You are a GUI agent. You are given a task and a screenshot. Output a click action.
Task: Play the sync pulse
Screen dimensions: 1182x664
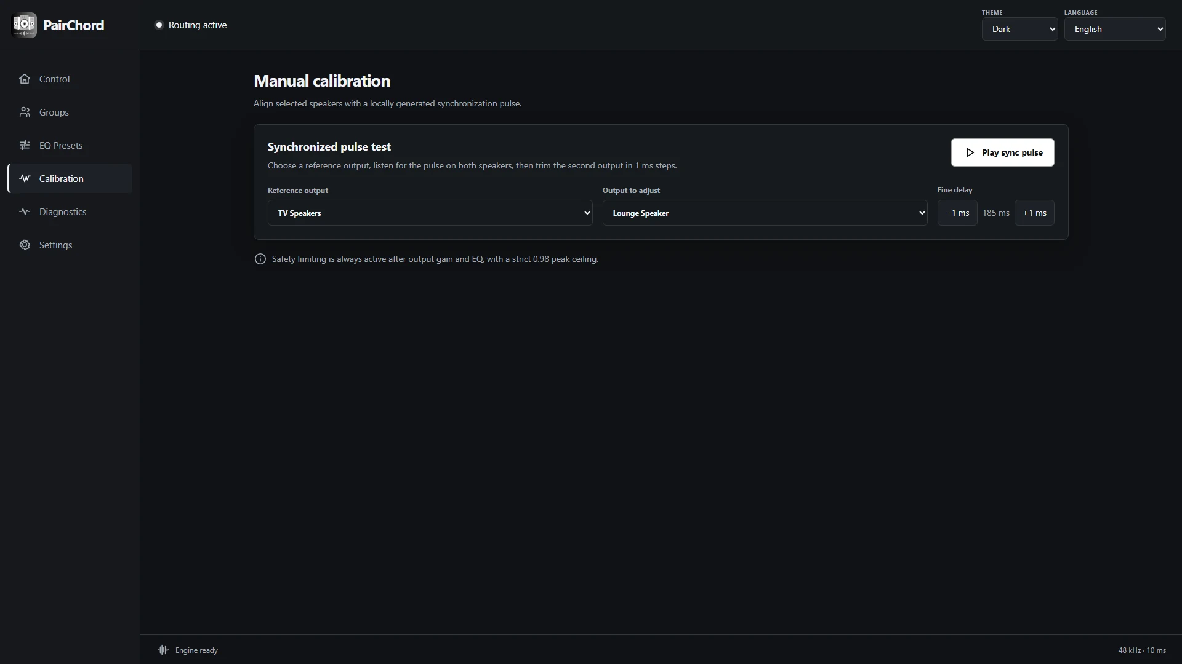(x=1002, y=152)
